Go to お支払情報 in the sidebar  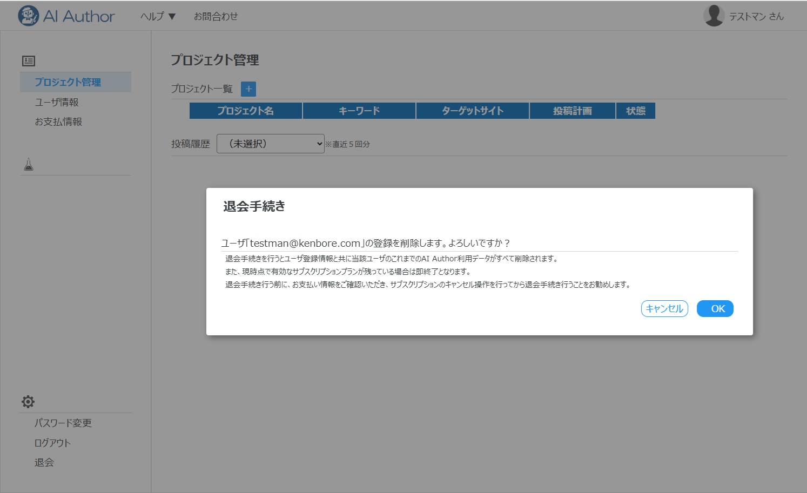click(x=58, y=122)
